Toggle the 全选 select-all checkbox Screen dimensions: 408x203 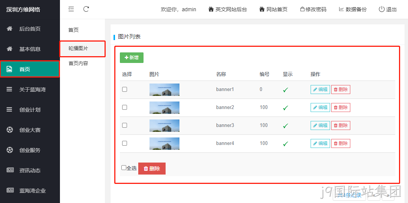pos(124,167)
